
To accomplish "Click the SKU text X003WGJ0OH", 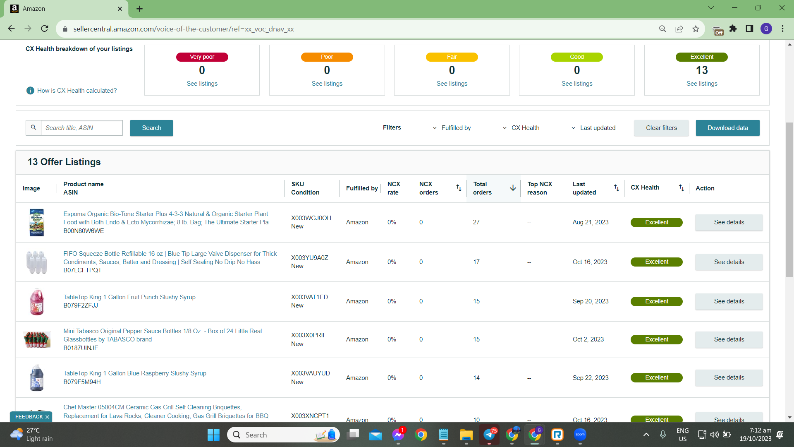I will 311,218.
